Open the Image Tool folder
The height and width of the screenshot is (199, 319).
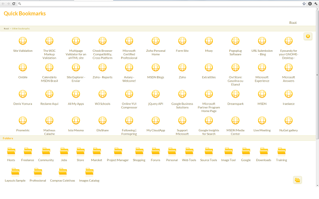point(228,154)
